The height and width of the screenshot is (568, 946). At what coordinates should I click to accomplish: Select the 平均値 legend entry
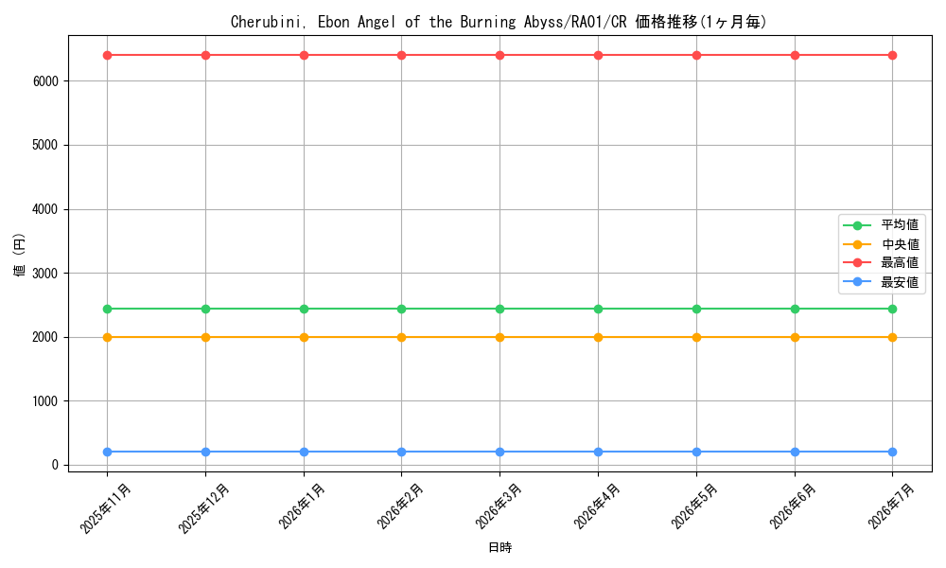point(881,225)
